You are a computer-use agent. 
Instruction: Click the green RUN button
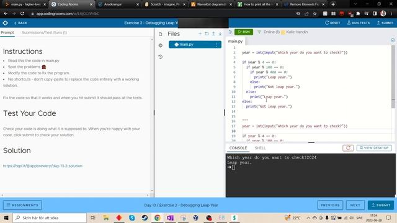pyautogui.click(x=244, y=32)
